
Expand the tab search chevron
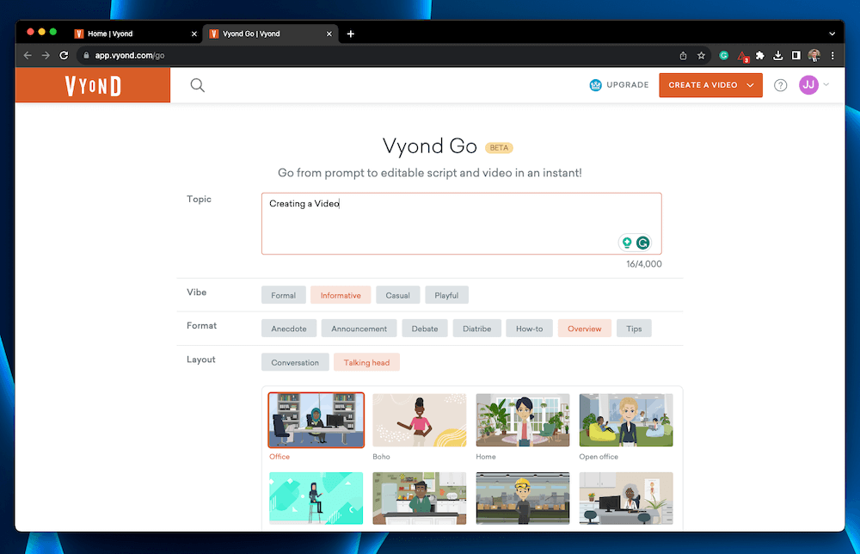click(x=832, y=34)
